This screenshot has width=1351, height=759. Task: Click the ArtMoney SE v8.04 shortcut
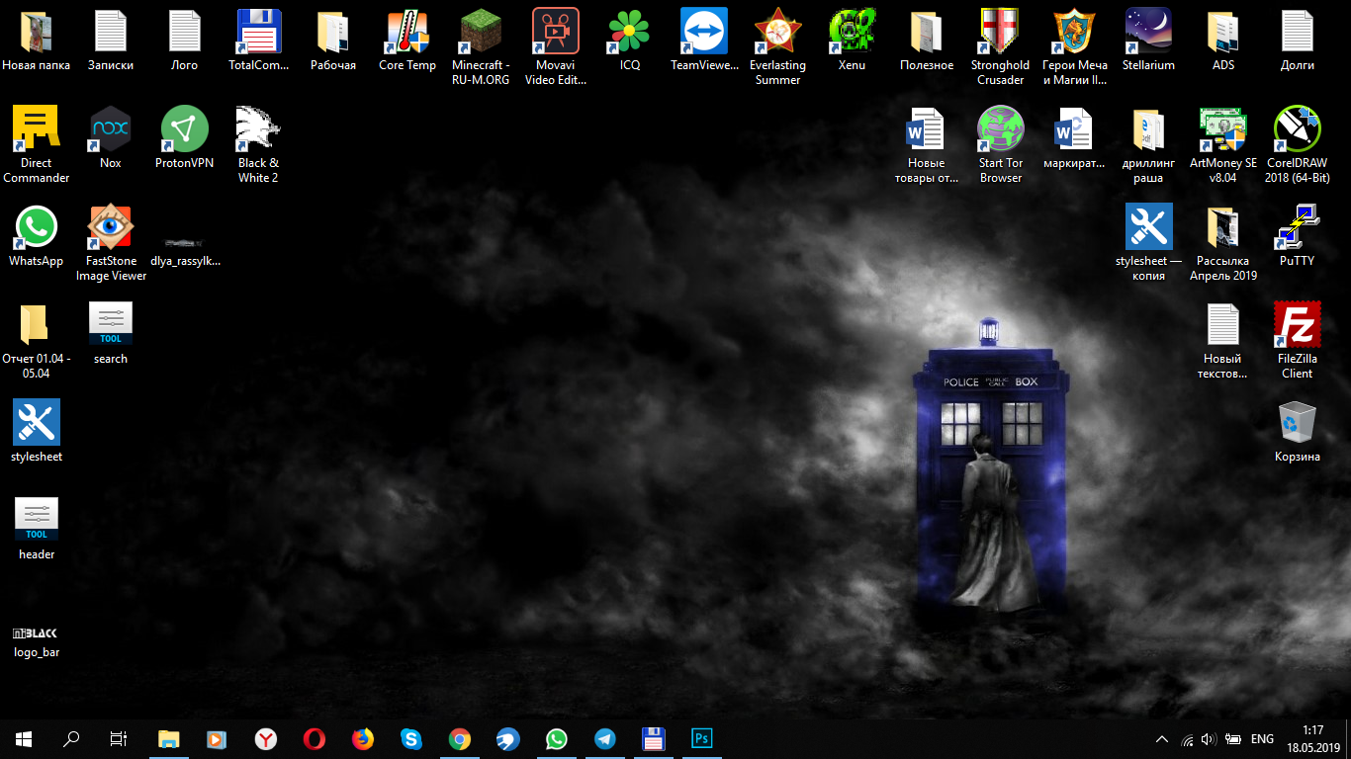click(1223, 129)
